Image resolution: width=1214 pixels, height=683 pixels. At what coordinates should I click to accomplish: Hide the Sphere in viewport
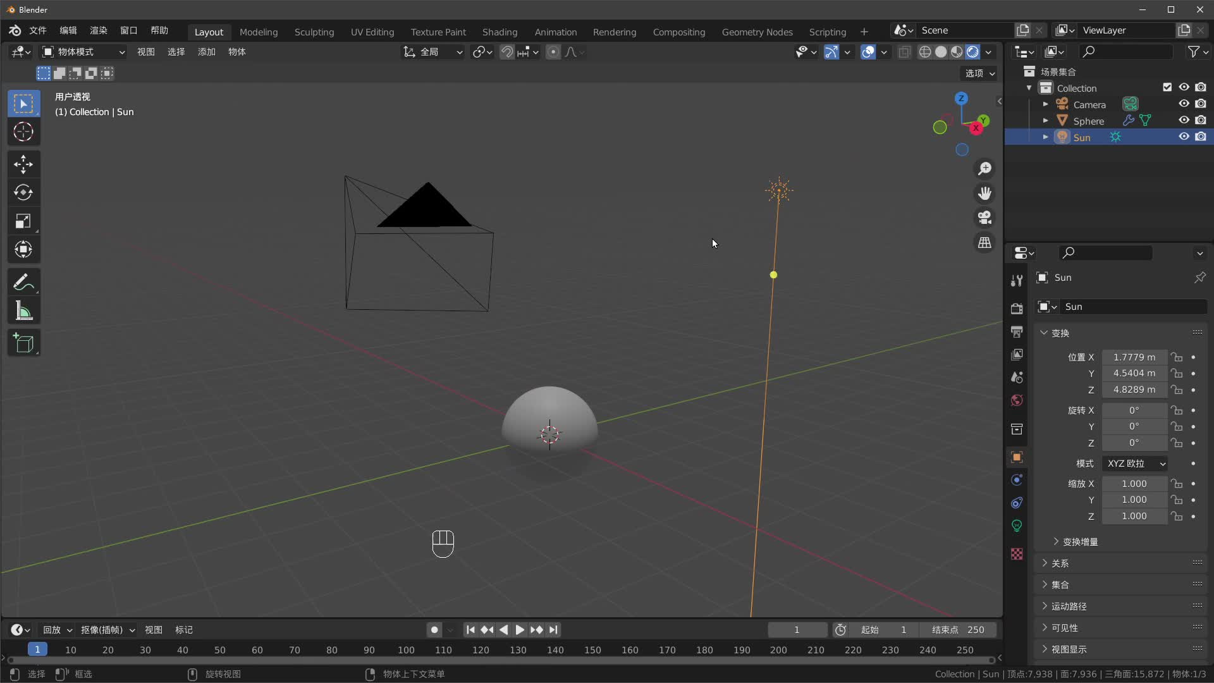1184,120
